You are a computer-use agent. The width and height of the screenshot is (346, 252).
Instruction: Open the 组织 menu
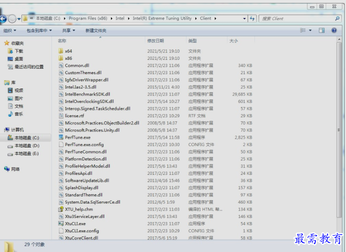[10, 30]
